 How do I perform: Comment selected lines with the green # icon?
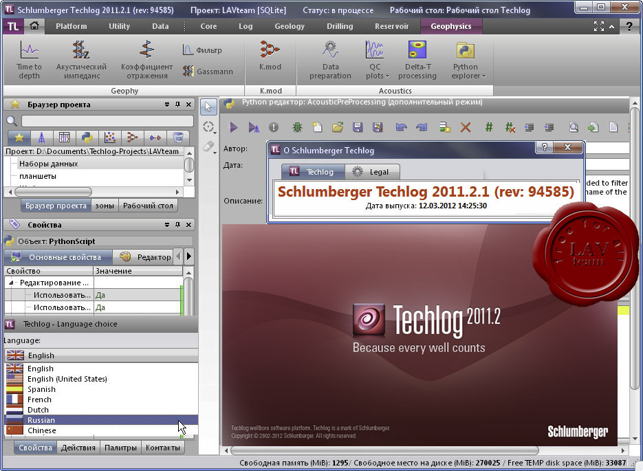pos(489,127)
